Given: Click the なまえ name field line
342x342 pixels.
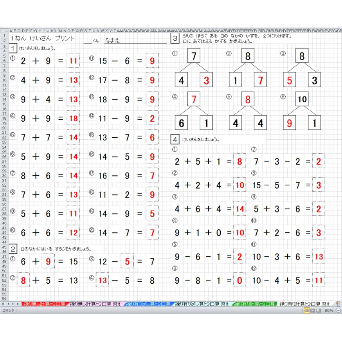Looking at the screenshot, I should tap(135, 40).
